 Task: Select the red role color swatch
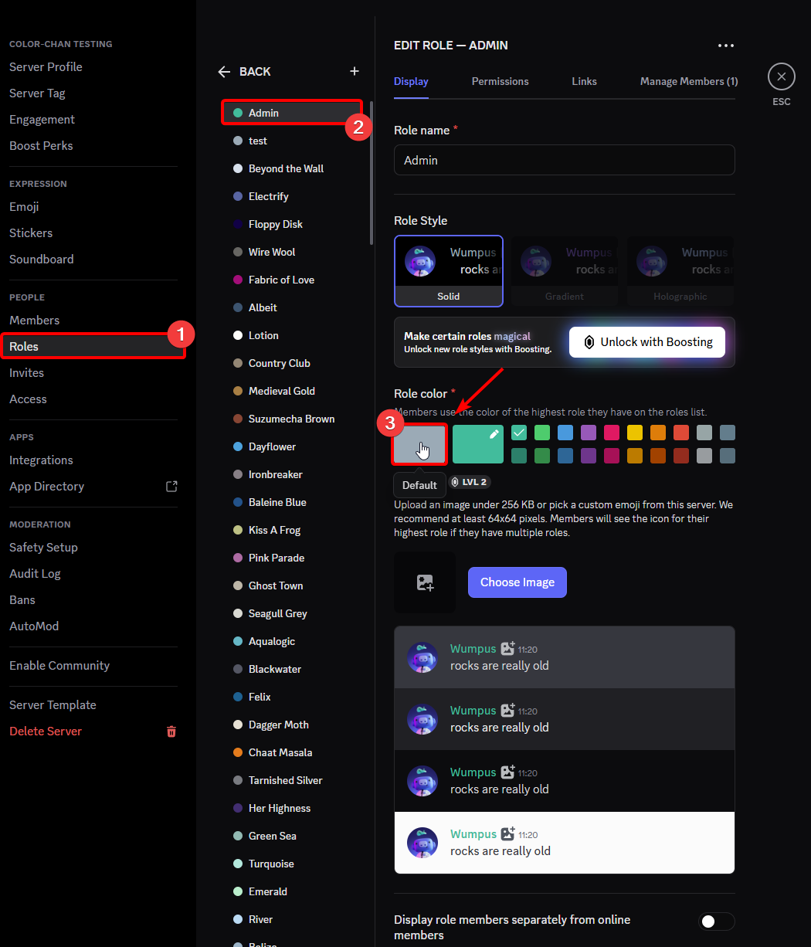pyautogui.click(x=680, y=433)
